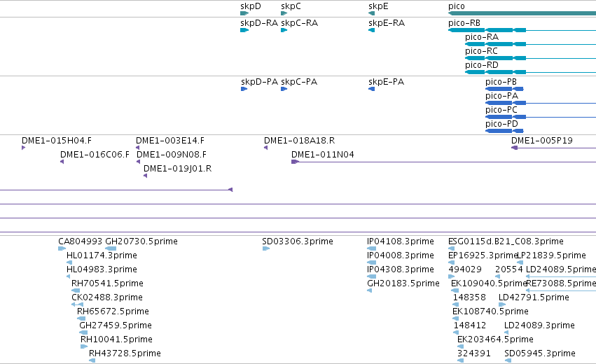Select the DME1-009N08.F clone end
Viewport: 596px width, 364px height.
(139, 162)
